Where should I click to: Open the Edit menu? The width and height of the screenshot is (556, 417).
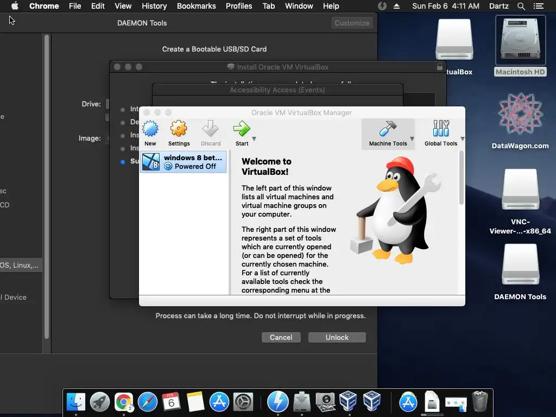pos(98,6)
